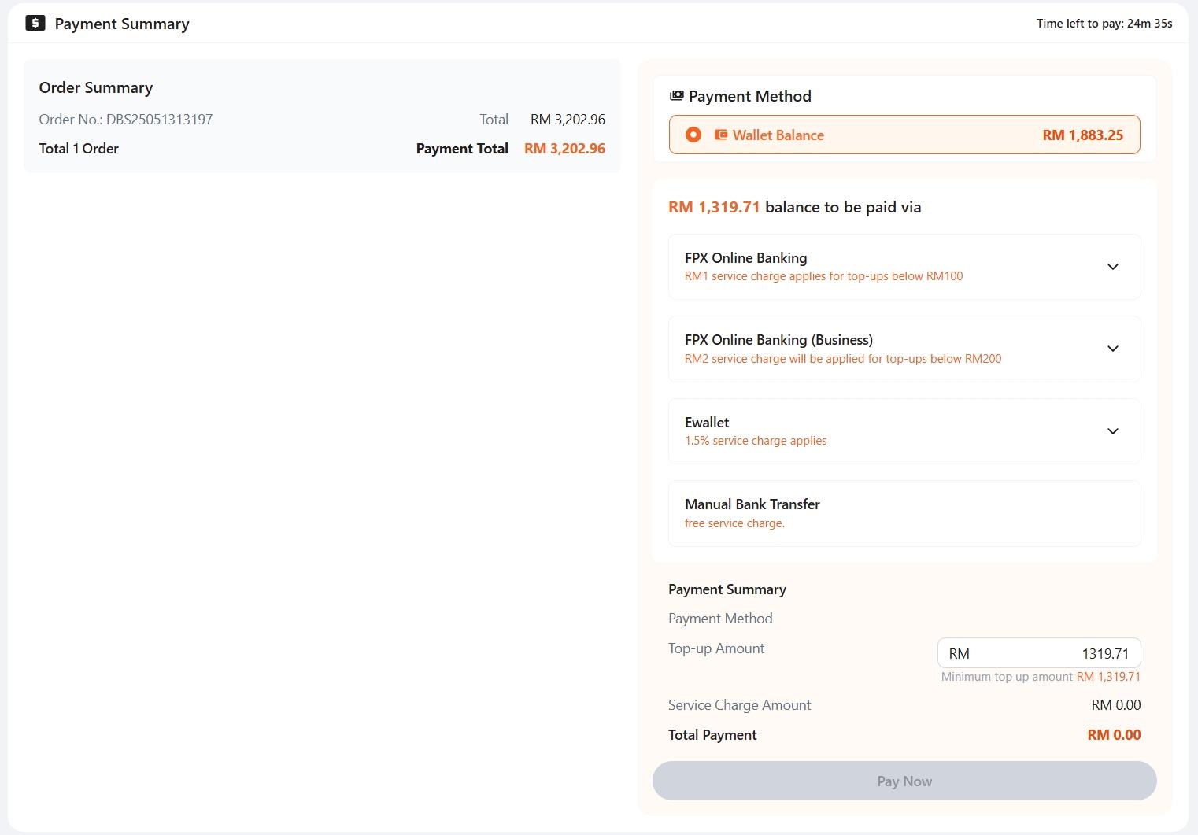Click the RM 1,883.25 wallet balance amount
Viewport: 1198px width, 835px height.
[x=1082, y=135]
